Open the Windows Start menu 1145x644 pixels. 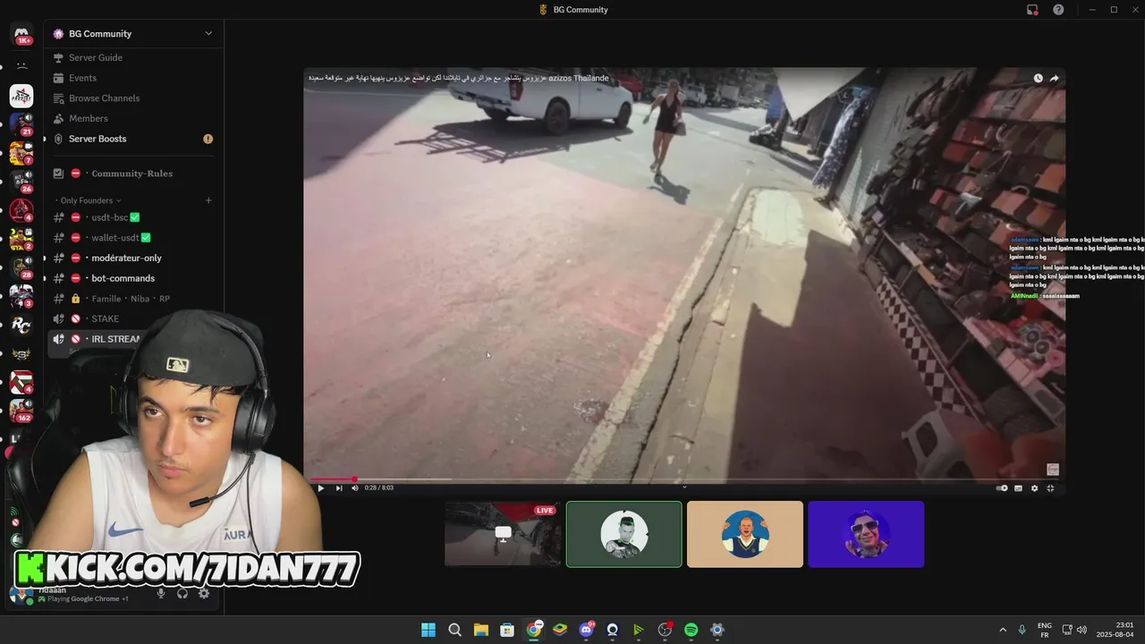click(x=428, y=630)
